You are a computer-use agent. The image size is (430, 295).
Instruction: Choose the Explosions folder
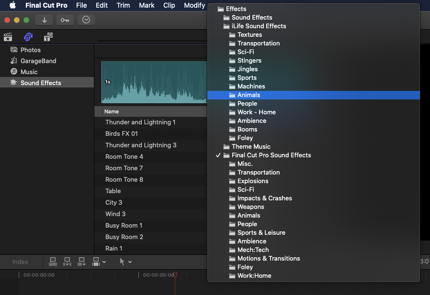314,181
